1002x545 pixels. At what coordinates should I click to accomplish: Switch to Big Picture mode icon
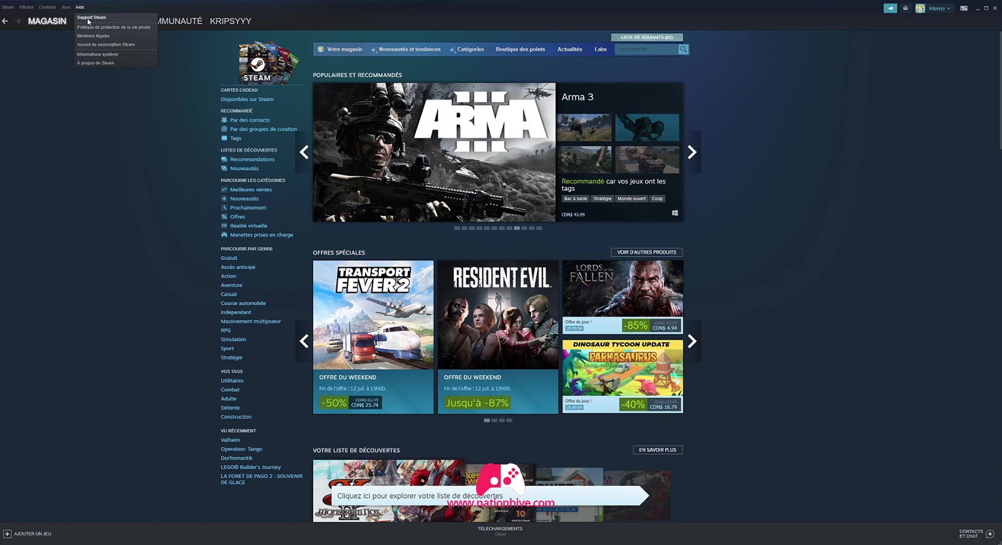click(964, 8)
